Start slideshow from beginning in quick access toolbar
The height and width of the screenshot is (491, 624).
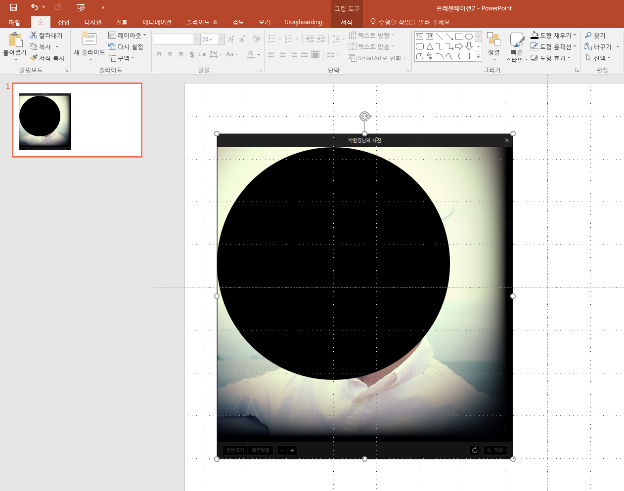click(x=81, y=7)
